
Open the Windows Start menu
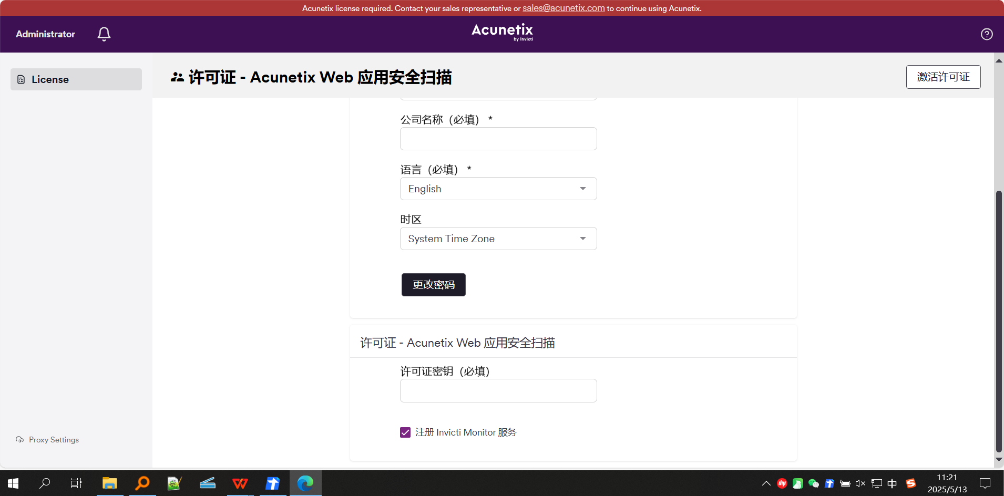[13, 483]
